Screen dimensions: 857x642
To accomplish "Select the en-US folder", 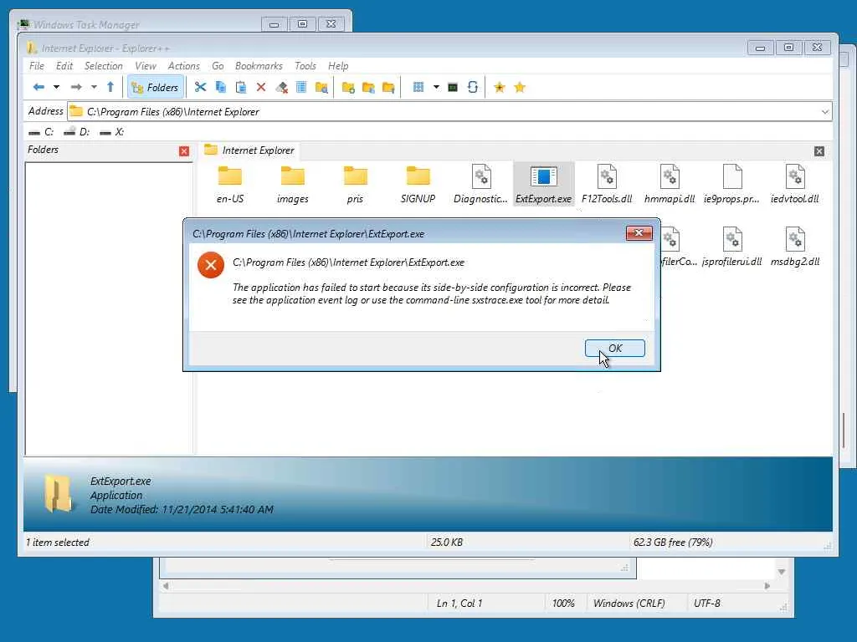I will pyautogui.click(x=230, y=185).
